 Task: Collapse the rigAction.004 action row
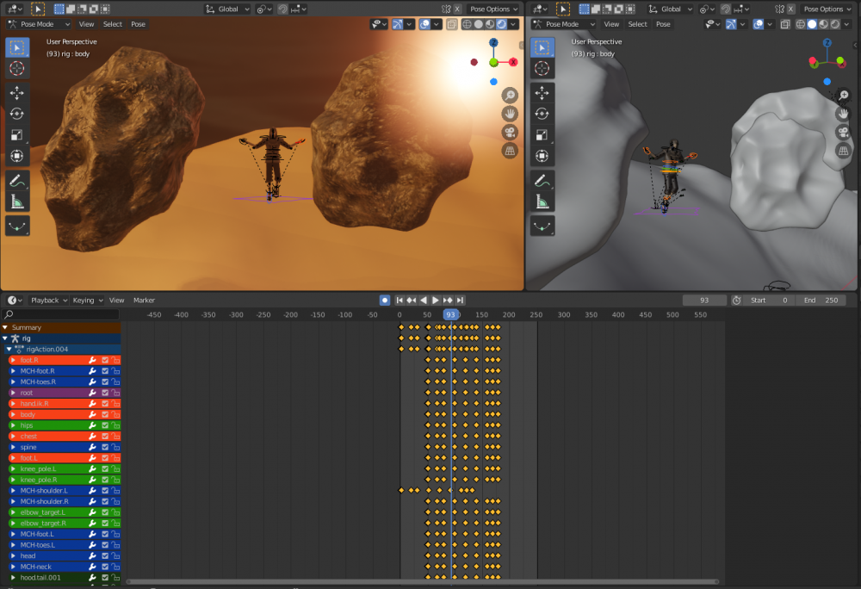click(x=9, y=349)
